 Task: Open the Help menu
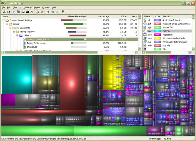coord(54,8)
